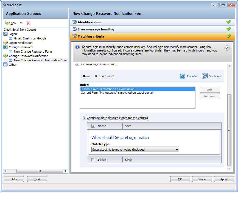This screenshot has width=238, height=197.
Task: Select Logon Notification tree item
Action: coord(21,43)
